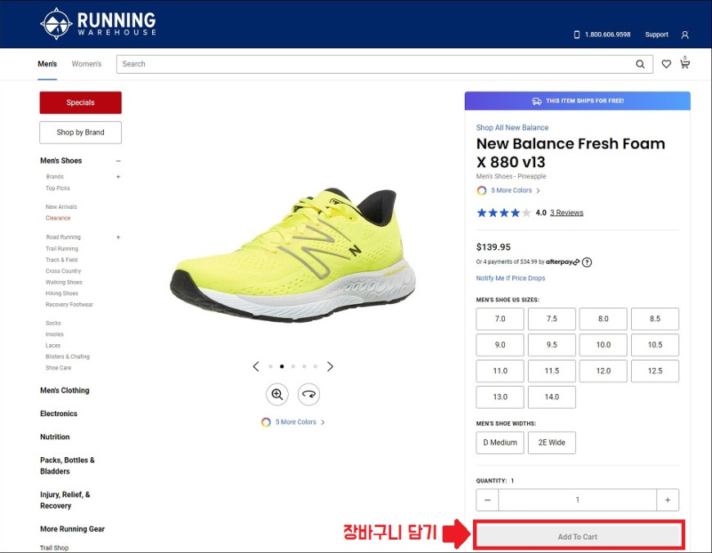The height and width of the screenshot is (553, 712).
Task: Open More Running Gear category
Action: [x=72, y=529]
